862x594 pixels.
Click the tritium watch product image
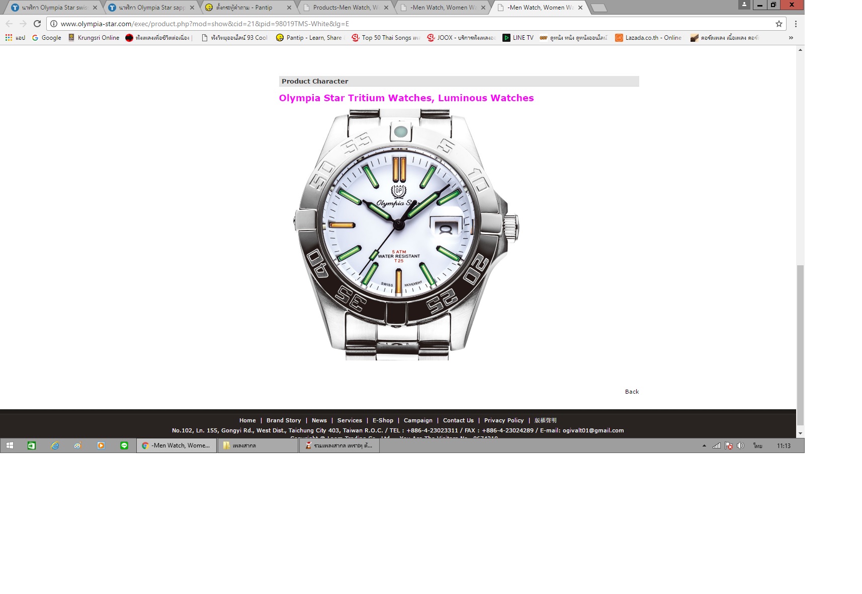click(x=406, y=234)
